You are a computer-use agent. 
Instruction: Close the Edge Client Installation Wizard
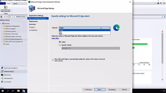(130, 2)
